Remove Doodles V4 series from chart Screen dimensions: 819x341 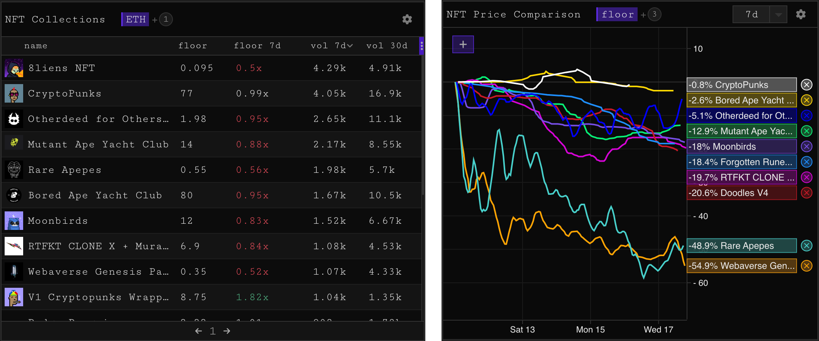point(806,193)
